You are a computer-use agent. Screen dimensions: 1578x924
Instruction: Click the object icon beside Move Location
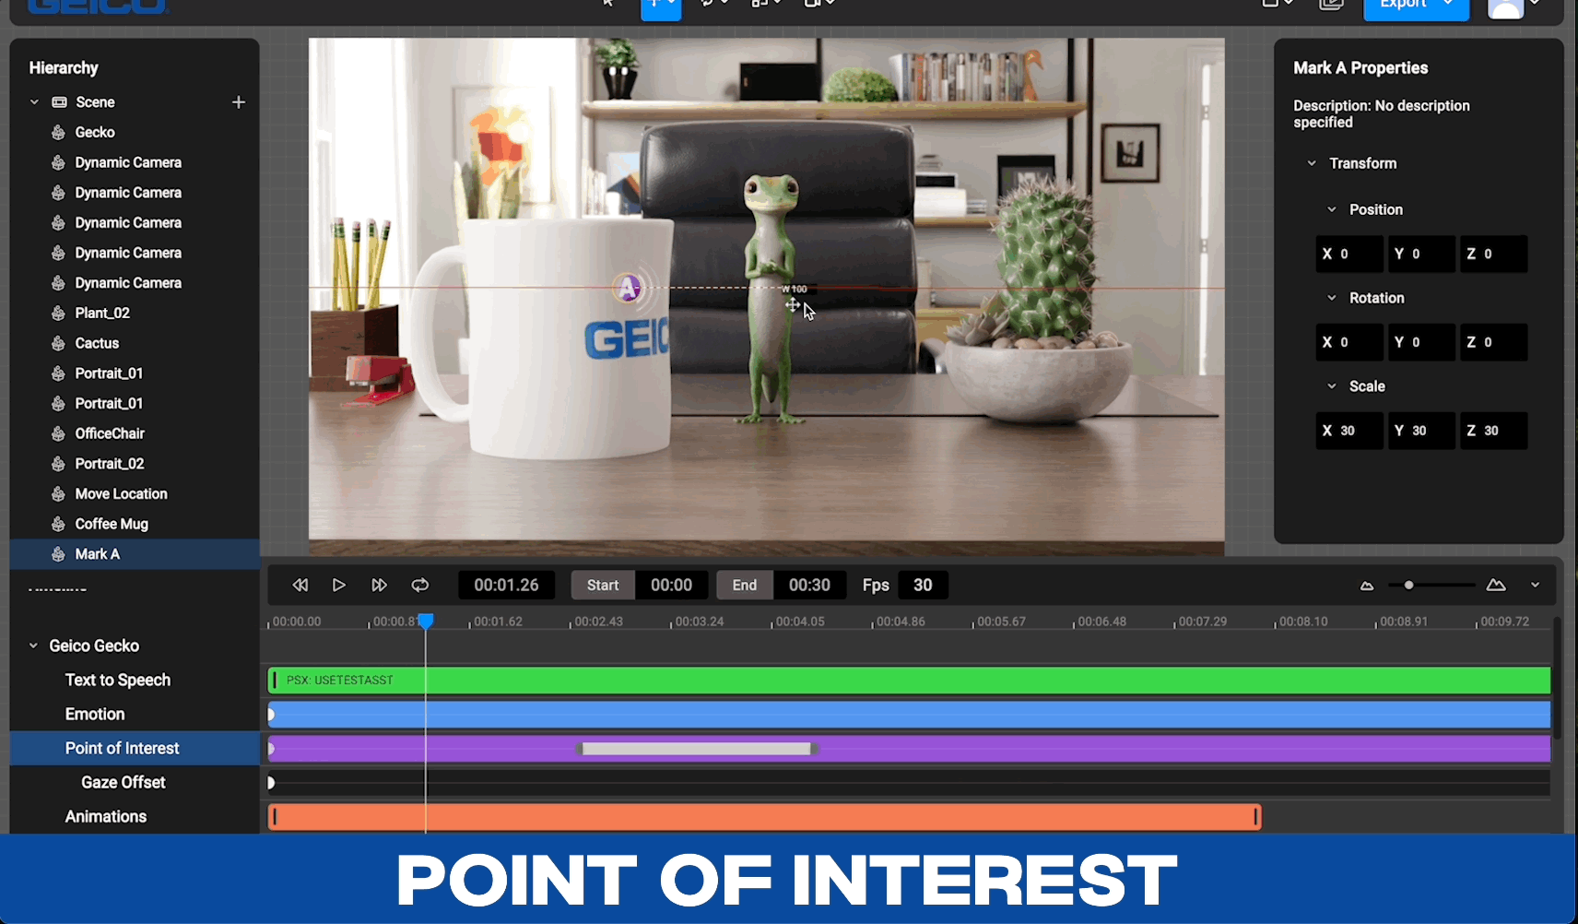[x=58, y=493]
